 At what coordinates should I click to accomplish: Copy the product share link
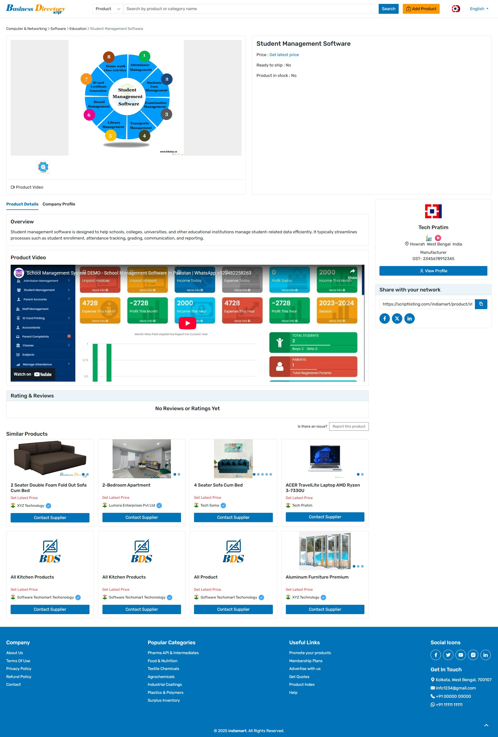click(x=481, y=304)
